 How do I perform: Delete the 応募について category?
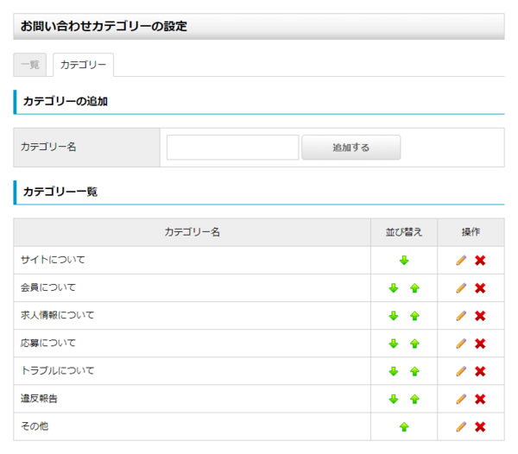[x=480, y=344]
